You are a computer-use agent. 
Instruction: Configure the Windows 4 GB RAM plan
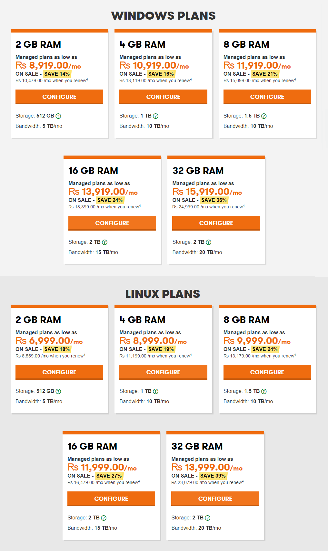tap(163, 97)
